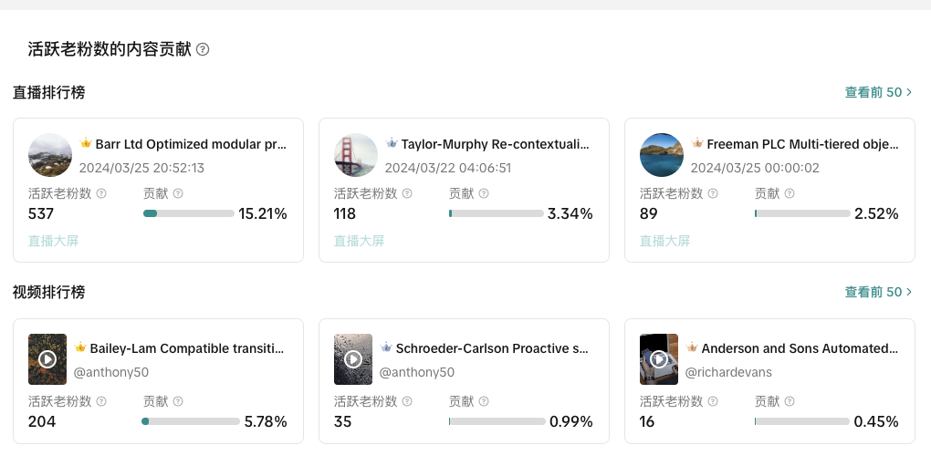Open Freeman PLC Multi-tiered livestream title
Screen dimensions: 931x466
click(802, 144)
